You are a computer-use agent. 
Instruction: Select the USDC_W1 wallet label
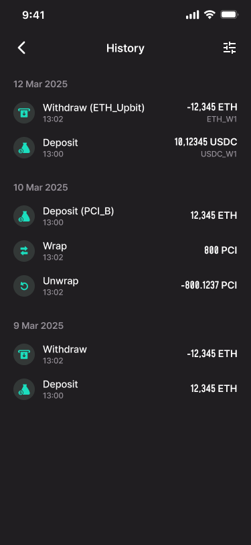219,154
